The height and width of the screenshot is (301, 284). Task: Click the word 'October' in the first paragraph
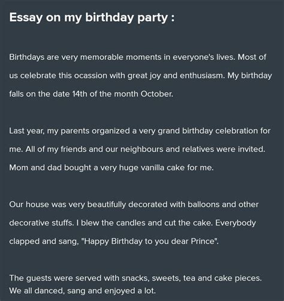156,94
